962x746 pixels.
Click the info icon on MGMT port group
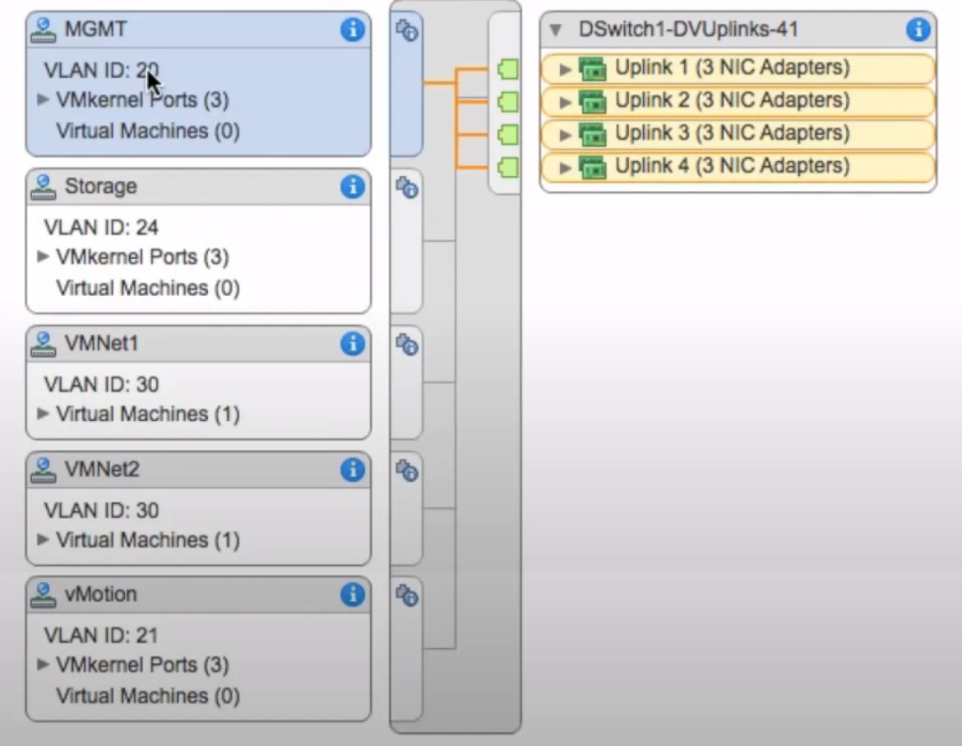point(352,30)
